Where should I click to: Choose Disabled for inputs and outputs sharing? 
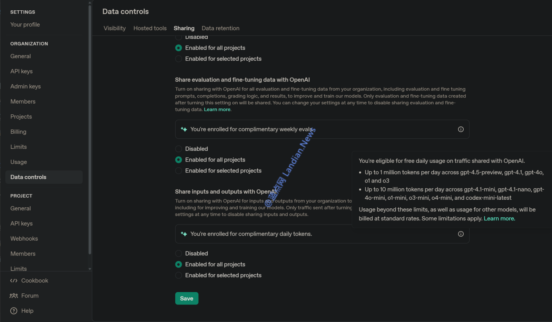point(179,253)
